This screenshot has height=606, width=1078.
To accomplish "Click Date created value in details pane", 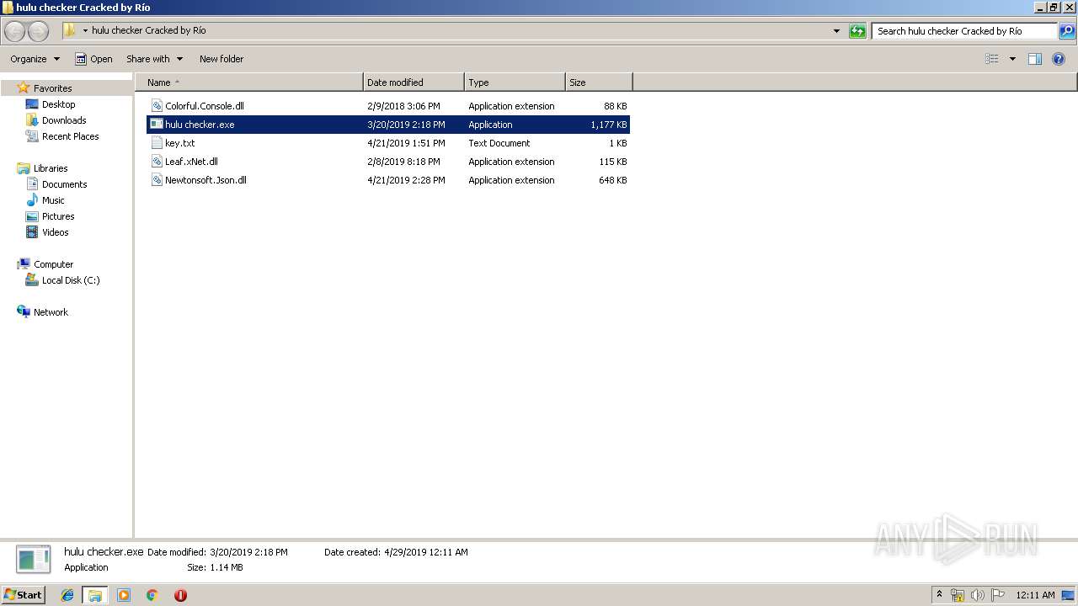I will [425, 552].
